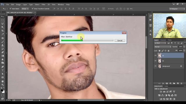Select the Blur tool

tap(3, 60)
